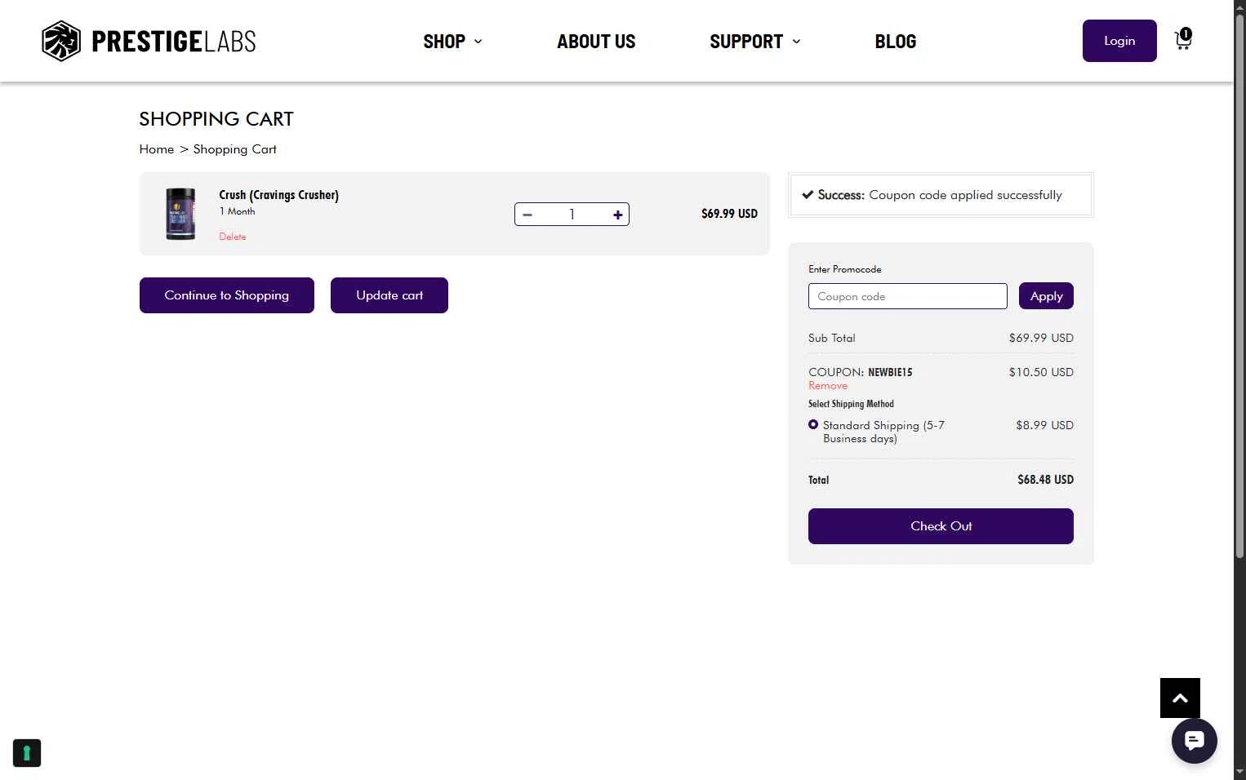
Task: Expand the SHOP dropdown menu
Action: (452, 42)
